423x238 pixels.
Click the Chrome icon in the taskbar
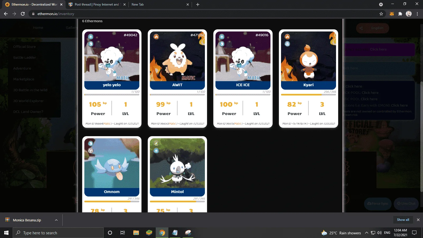162,233
